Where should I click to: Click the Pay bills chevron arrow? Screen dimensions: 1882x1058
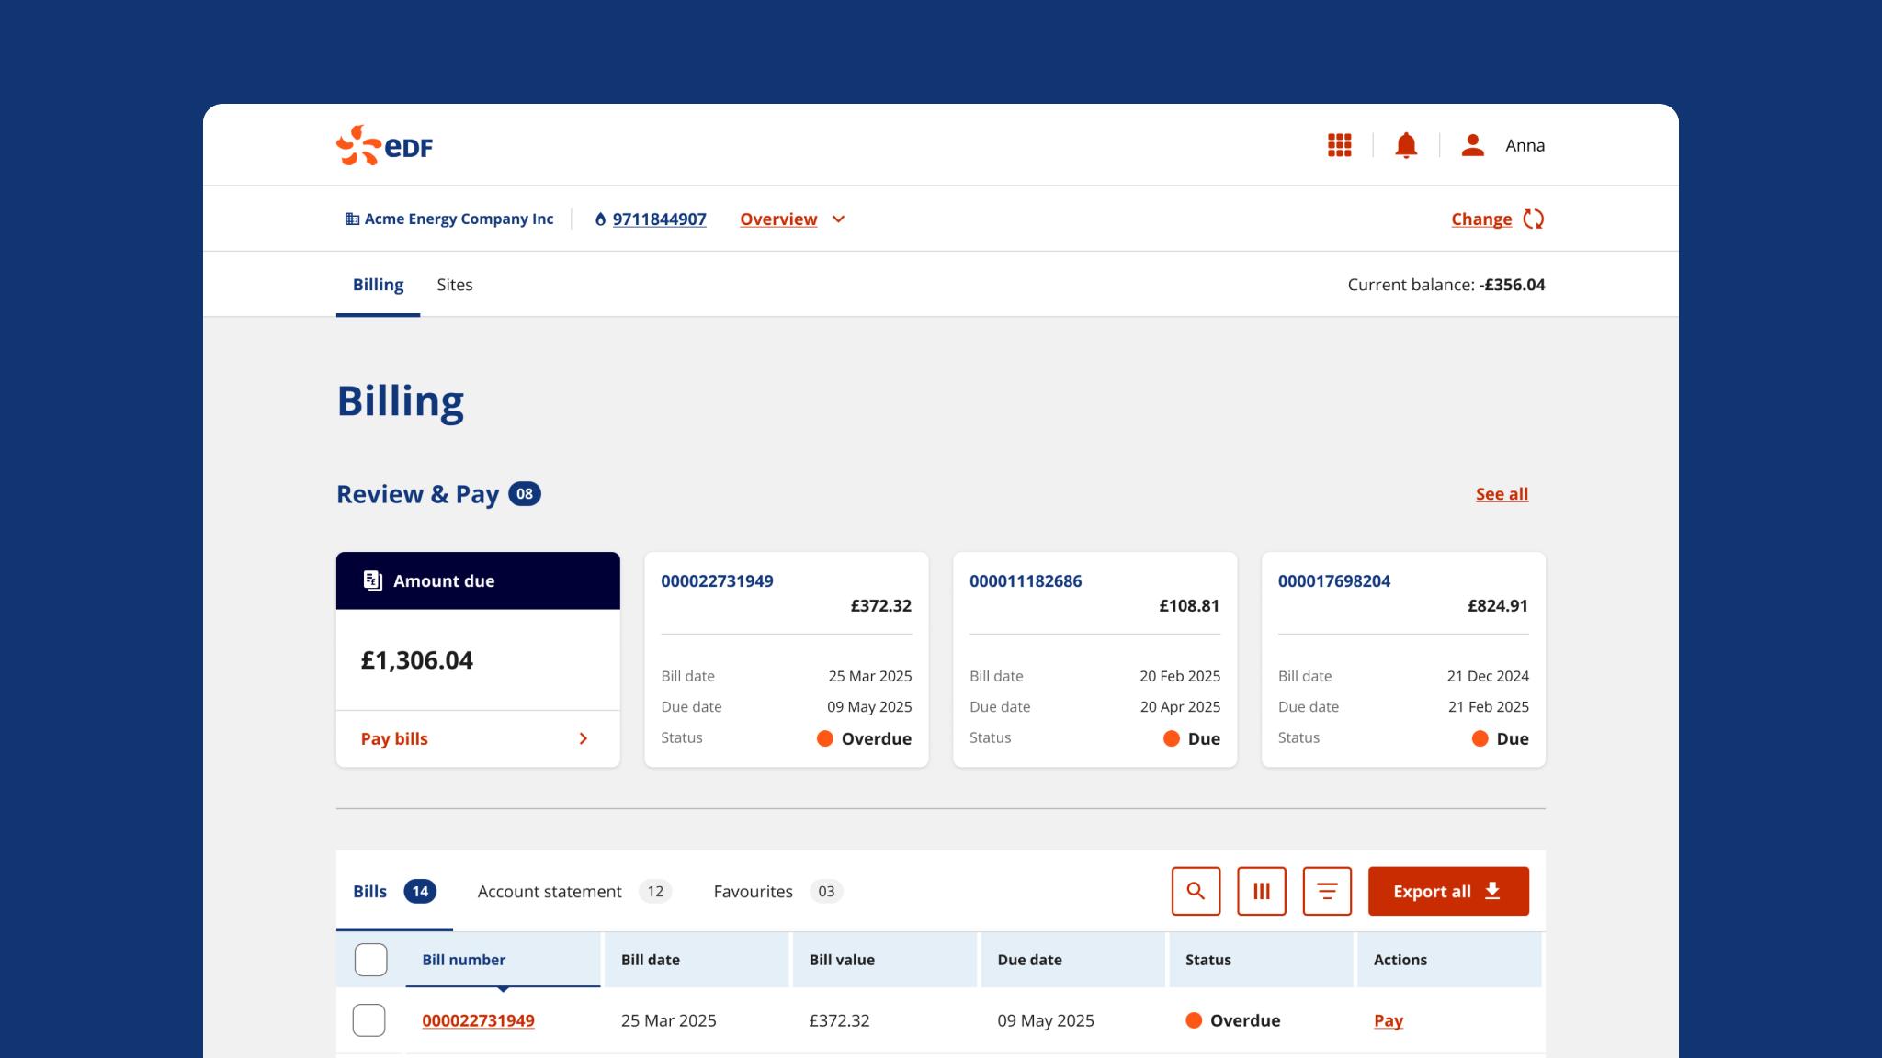coord(583,738)
